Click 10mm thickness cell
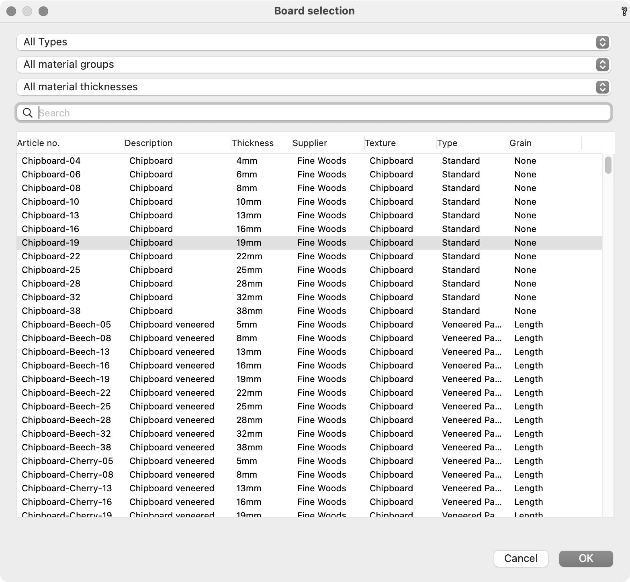 (249, 202)
